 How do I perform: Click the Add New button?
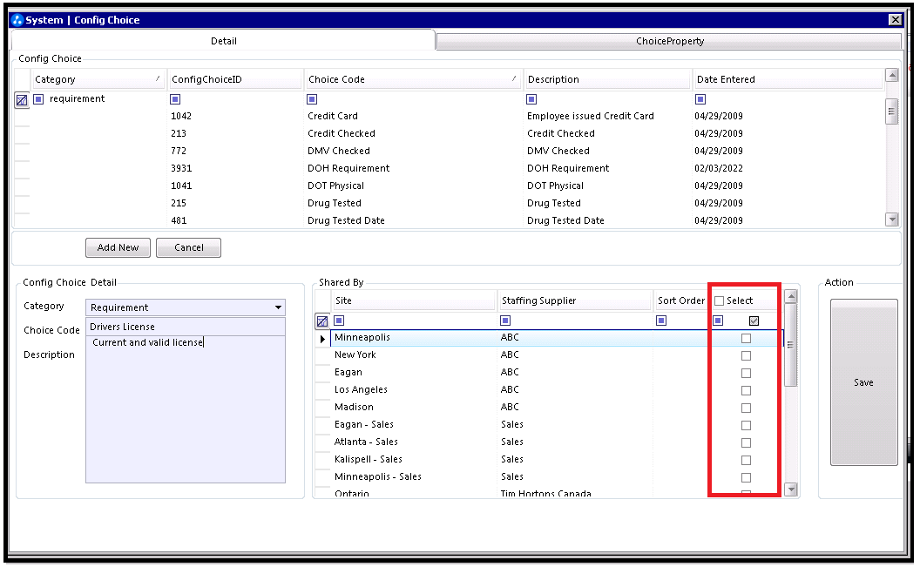pyautogui.click(x=118, y=247)
